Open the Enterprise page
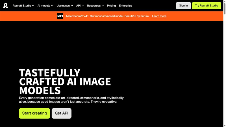This screenshot has width=226, height=127. point(125,6)
